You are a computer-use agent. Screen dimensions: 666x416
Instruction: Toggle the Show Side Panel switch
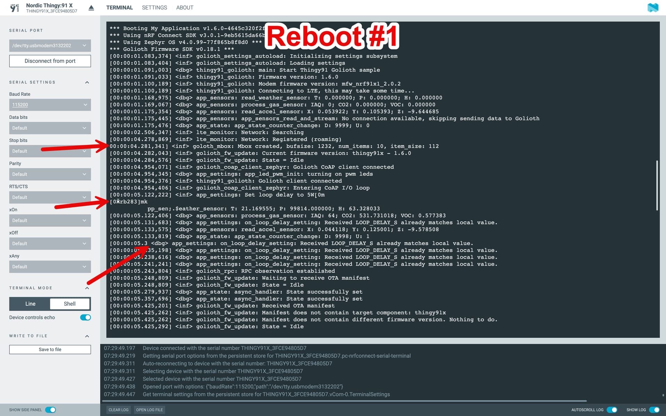51,410
